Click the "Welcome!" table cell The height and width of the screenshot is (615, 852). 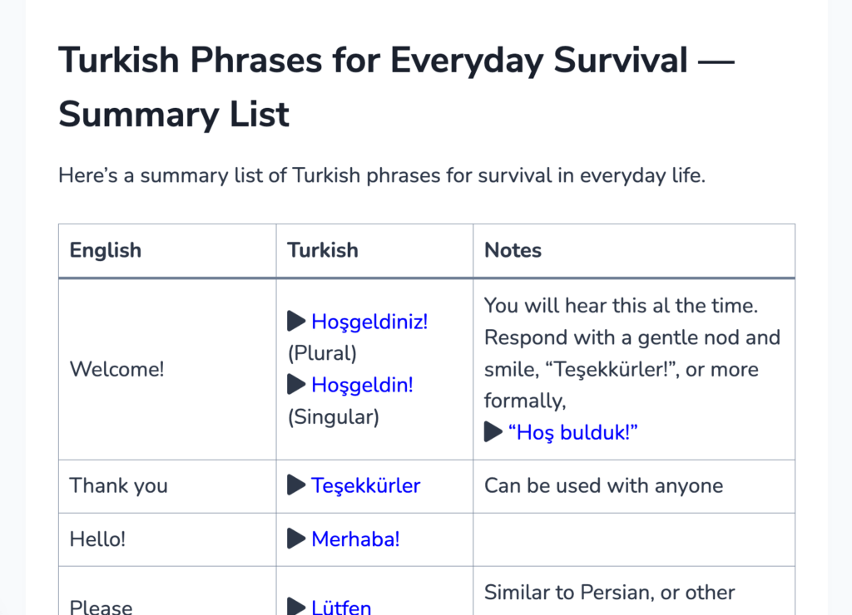(116, 369)
